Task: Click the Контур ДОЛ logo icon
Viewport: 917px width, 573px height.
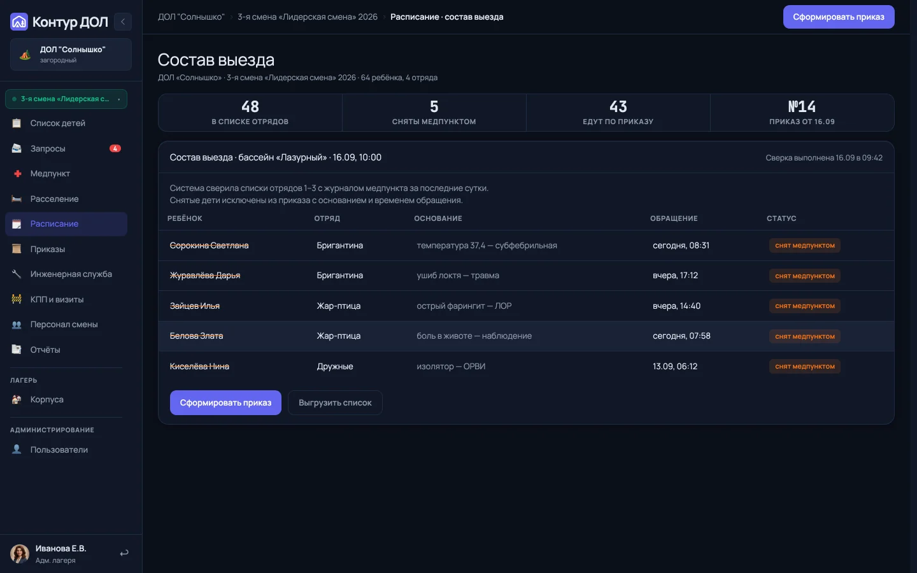Action: click(19, 22)
